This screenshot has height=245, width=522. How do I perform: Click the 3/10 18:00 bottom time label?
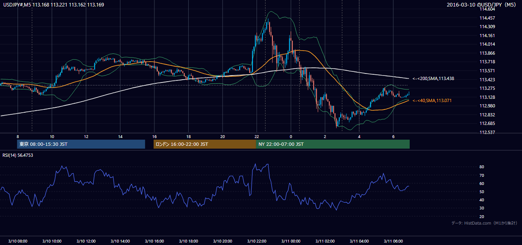coord(188,241)
